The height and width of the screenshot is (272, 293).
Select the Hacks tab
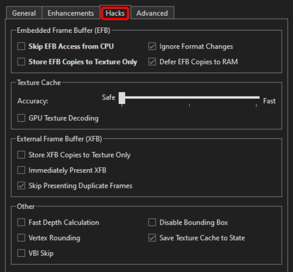tap(115, 13)
